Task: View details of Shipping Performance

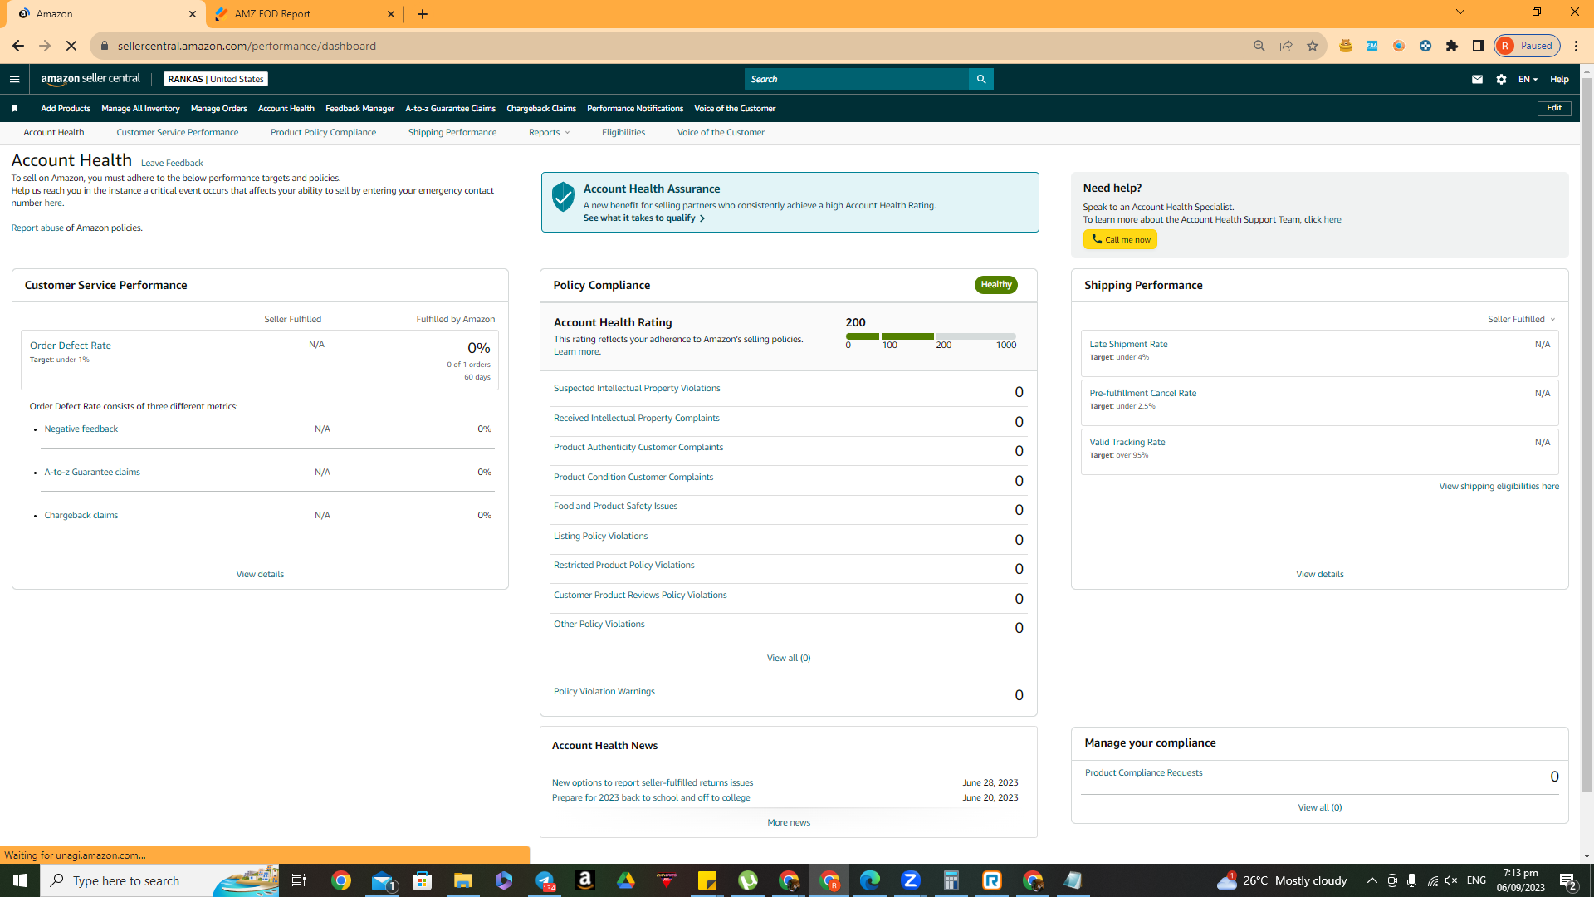Action: click(x=1320, y=575)
